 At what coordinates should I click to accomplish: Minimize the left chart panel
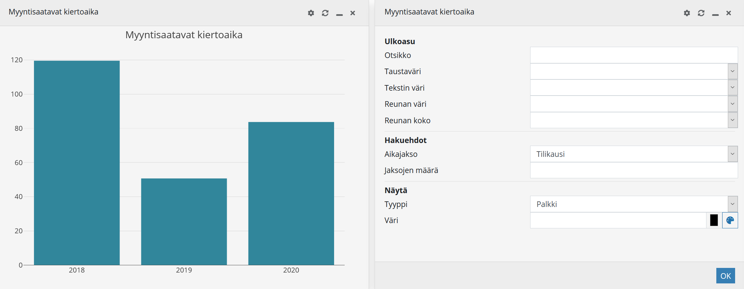coord(339,14)
